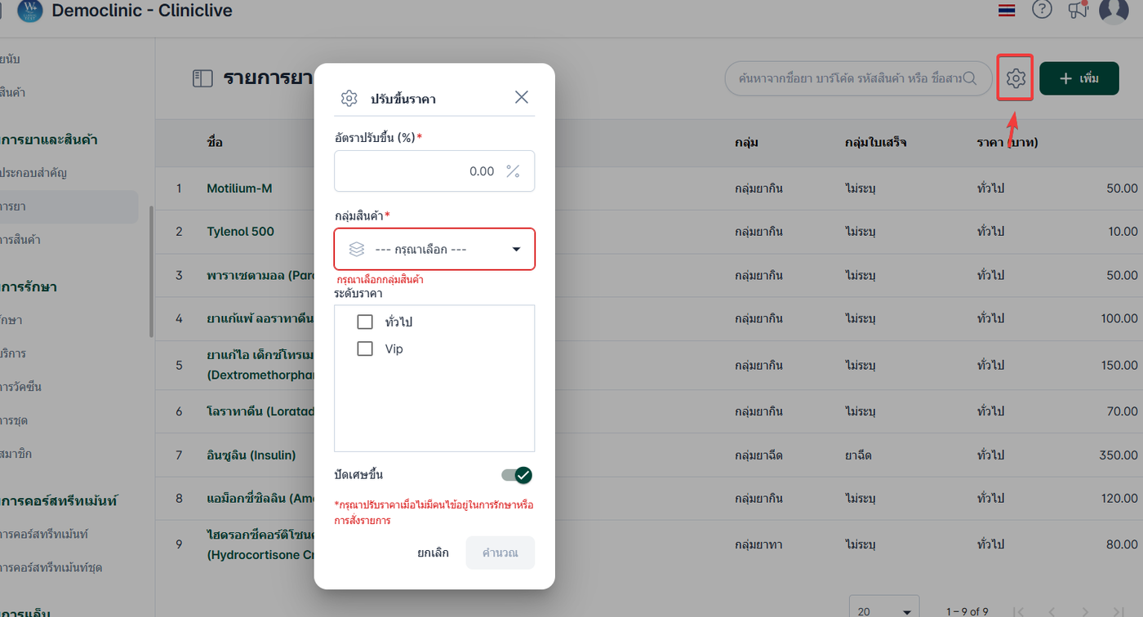Click the ยกเลิก cancel button
The height and width of the screenshot is (617, 1143).
coord(433,553)
